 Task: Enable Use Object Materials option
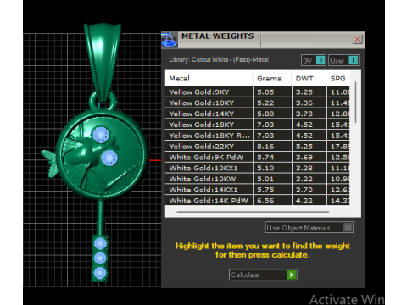tap(309, 227)
